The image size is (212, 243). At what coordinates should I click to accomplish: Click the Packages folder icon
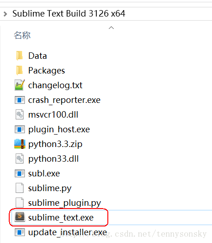pos(19,70)
